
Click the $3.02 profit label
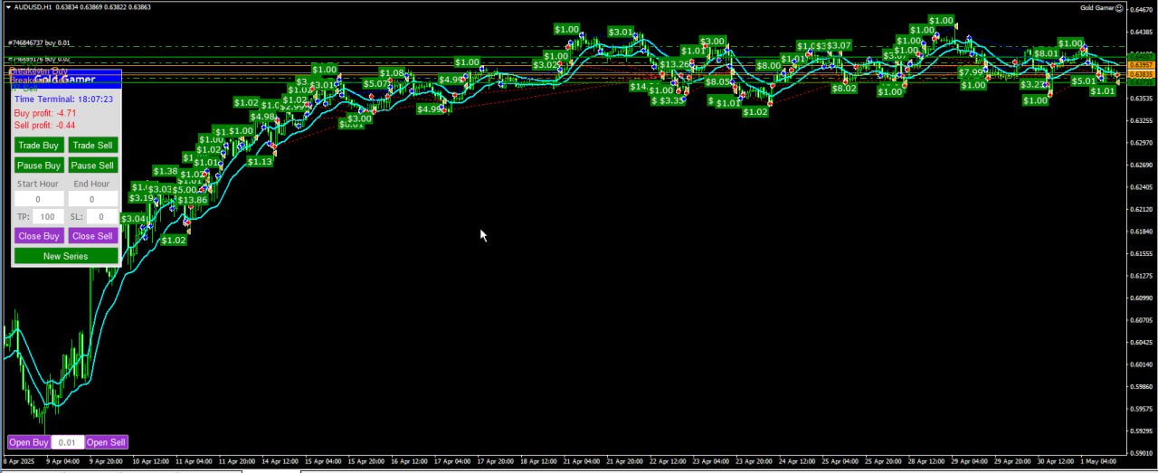(x=546, y=65)
